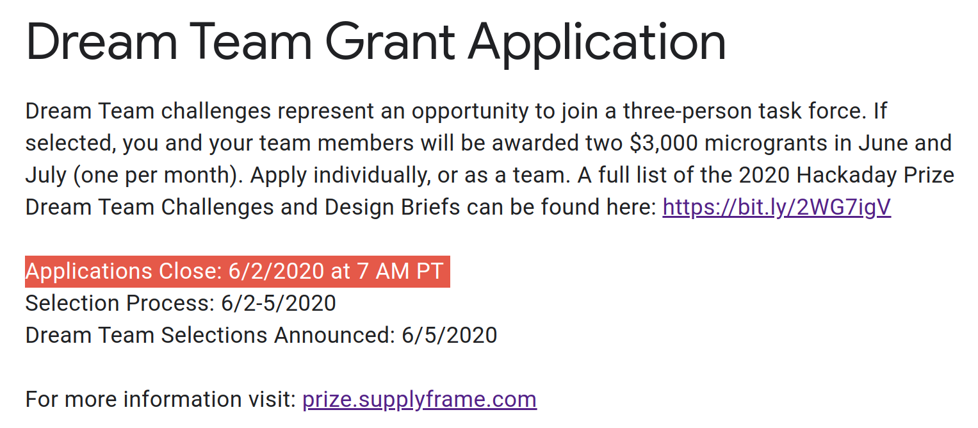Click the word "Application" in the title

coord(597,42)
